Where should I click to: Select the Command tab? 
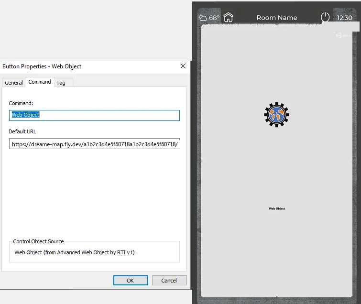pos(40,82)
